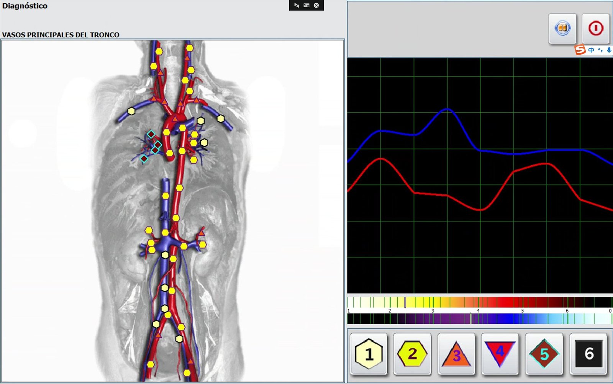Click the VASOS PRINCIPALES DEL TRONCO title

[x=61, y=35]
